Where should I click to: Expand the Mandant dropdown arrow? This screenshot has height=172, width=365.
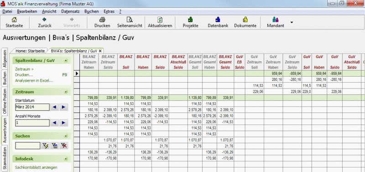(x=292, y=22)
